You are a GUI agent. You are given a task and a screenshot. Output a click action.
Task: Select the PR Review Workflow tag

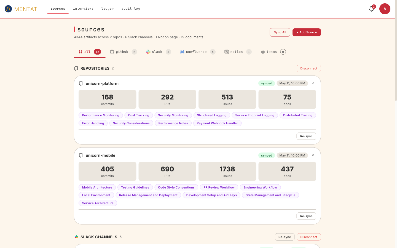point(219,187)
